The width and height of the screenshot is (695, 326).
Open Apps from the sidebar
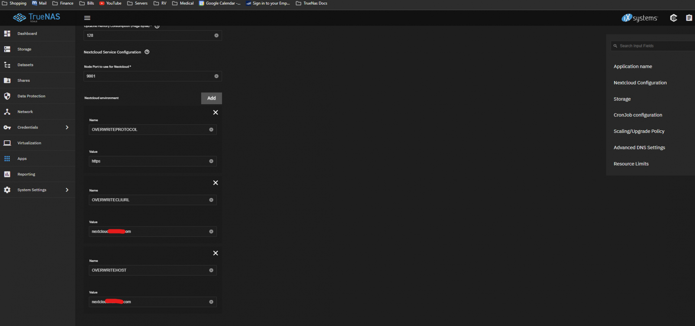(x=38, y=158)
